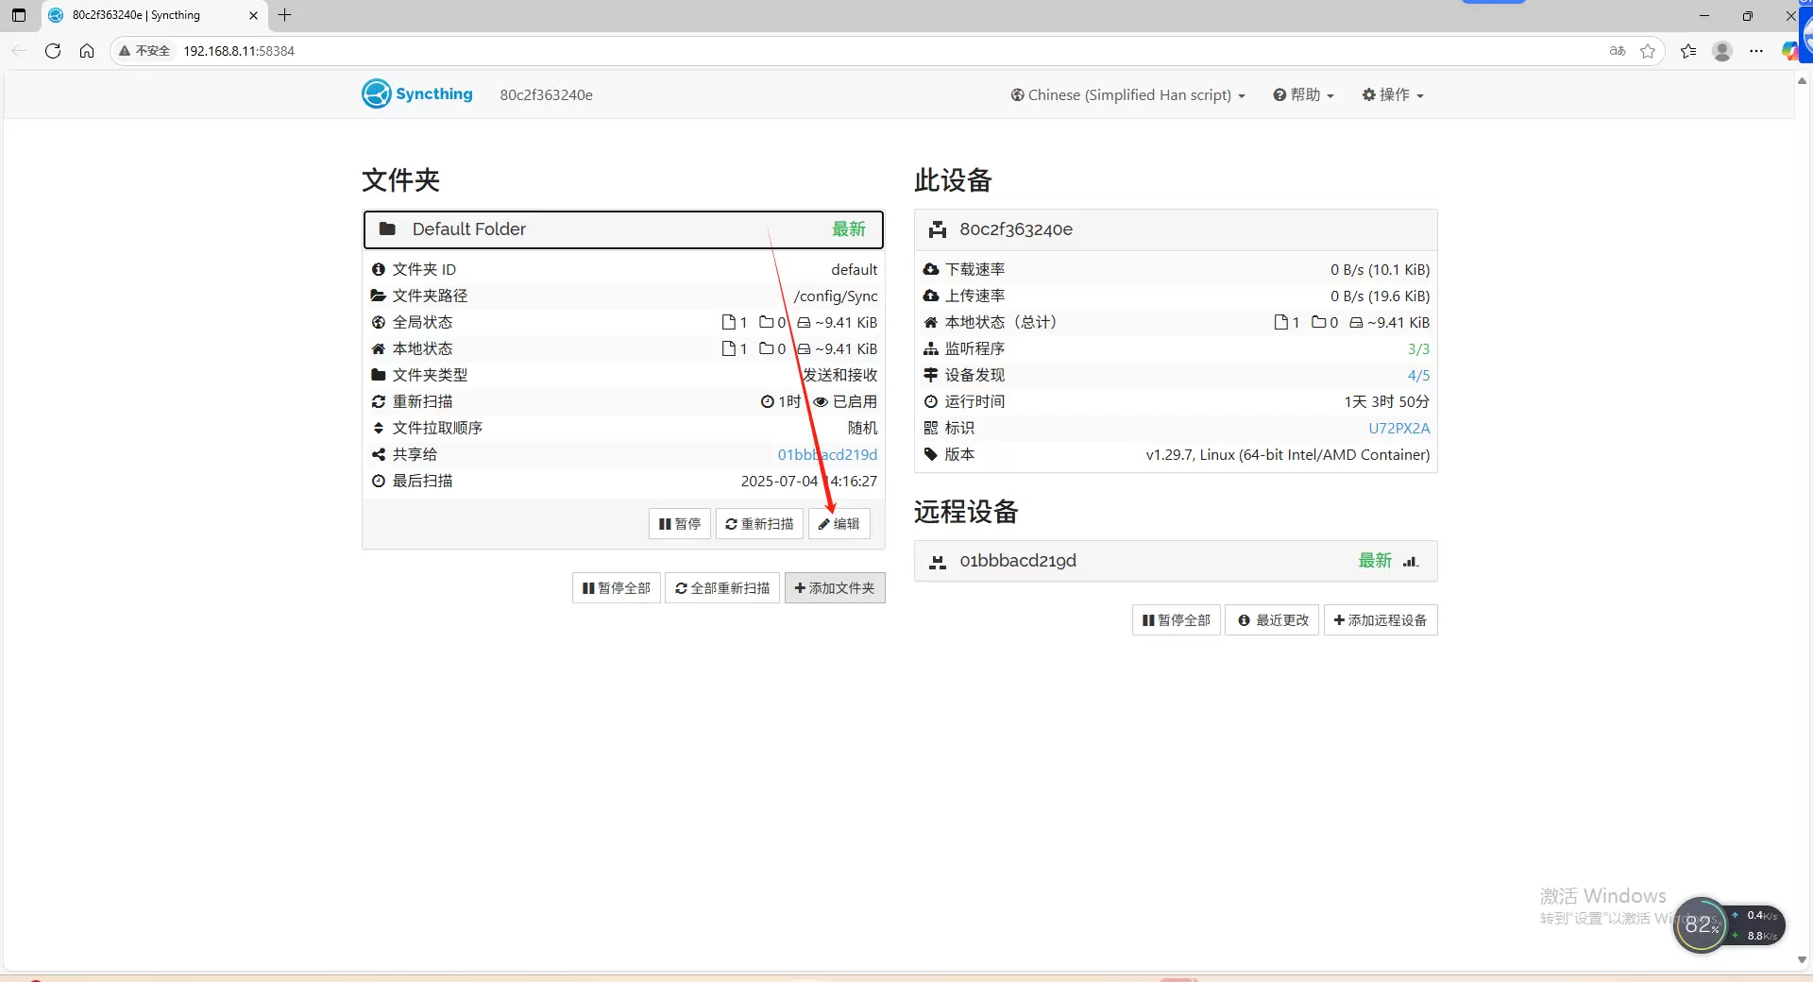Open the tab actions menu icon
1813x982 pixels.
click(x=19, y=15)
